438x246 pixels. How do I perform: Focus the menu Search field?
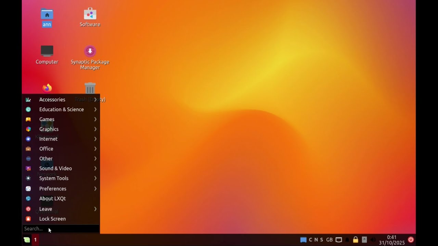61,229
